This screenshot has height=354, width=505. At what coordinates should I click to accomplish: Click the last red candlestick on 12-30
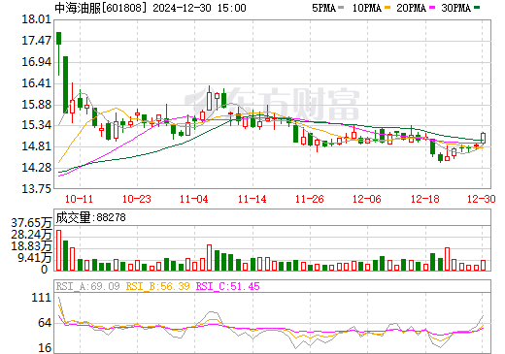[484, 138]
